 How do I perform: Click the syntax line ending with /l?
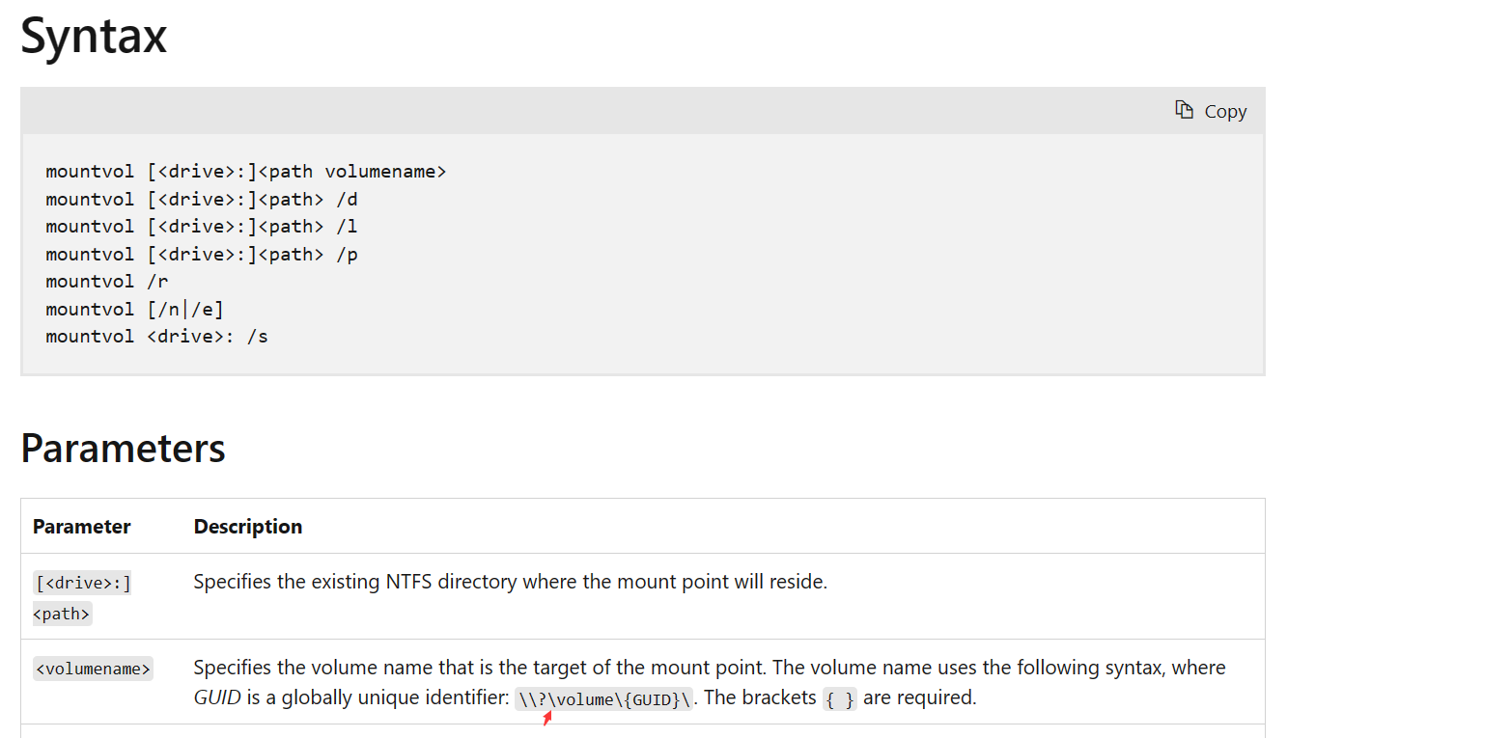(201, 227)
